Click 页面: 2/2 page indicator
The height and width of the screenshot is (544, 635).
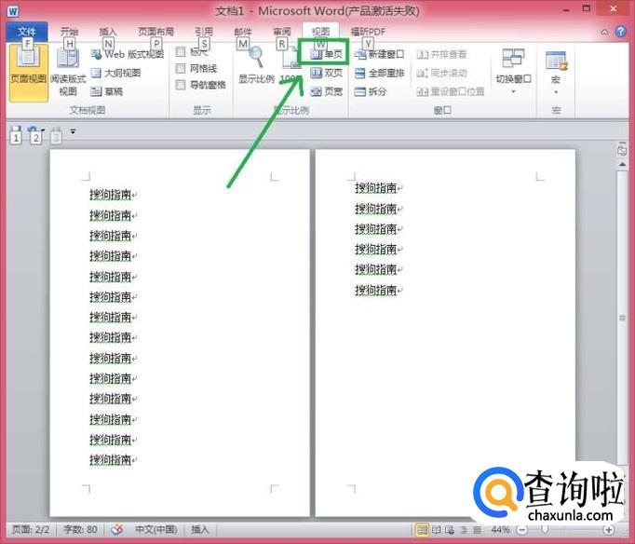coord(31,529)
